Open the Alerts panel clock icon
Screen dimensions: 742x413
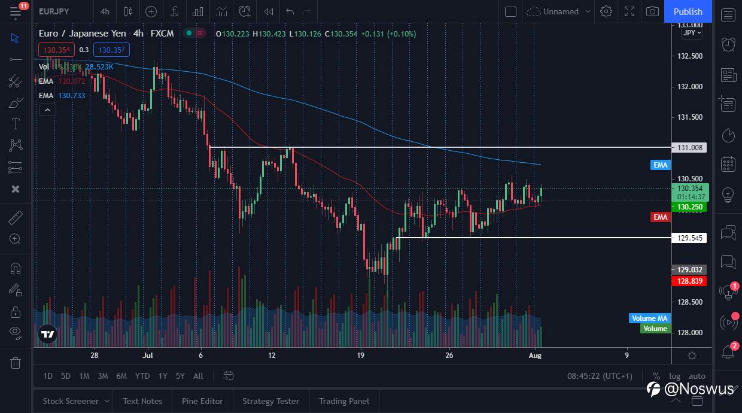728,44
